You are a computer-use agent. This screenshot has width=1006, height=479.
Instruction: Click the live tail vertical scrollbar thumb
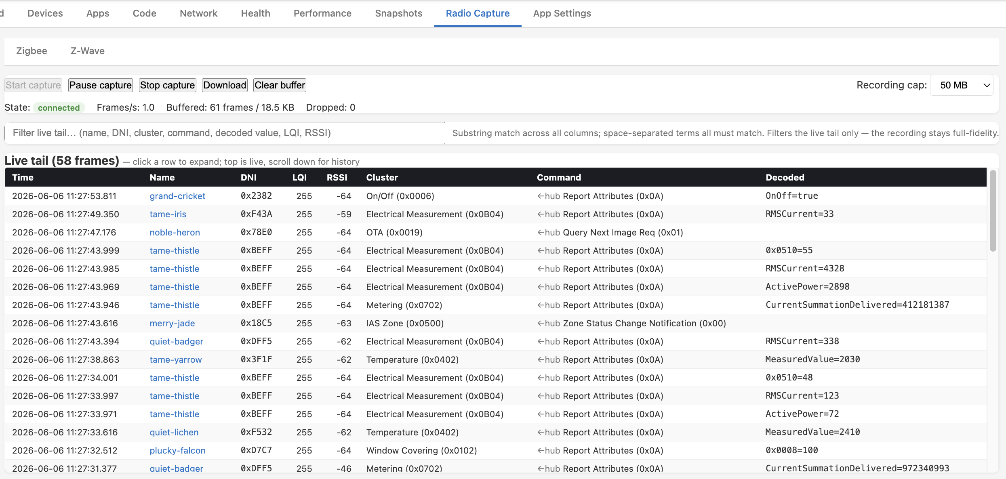coord(993,210)
